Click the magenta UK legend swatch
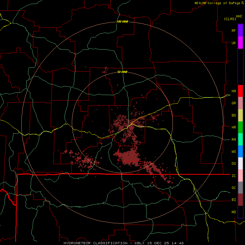Viewport: 245px width, 245px height. [x=240, y=43]
